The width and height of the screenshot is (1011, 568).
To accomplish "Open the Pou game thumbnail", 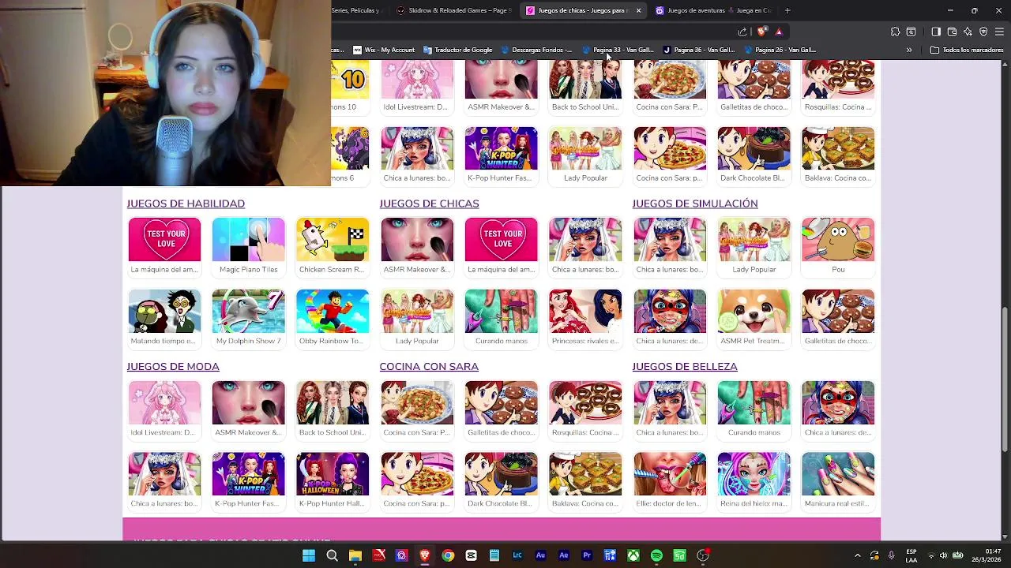I will [x=838, y=240].
